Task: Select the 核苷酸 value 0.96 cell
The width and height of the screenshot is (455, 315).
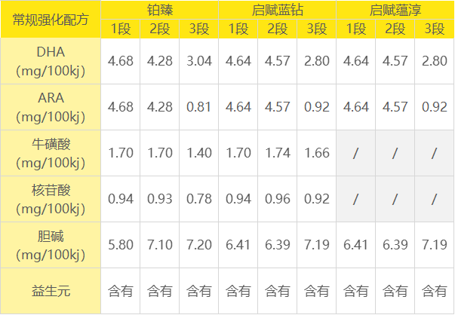Action: coord(278,199)
